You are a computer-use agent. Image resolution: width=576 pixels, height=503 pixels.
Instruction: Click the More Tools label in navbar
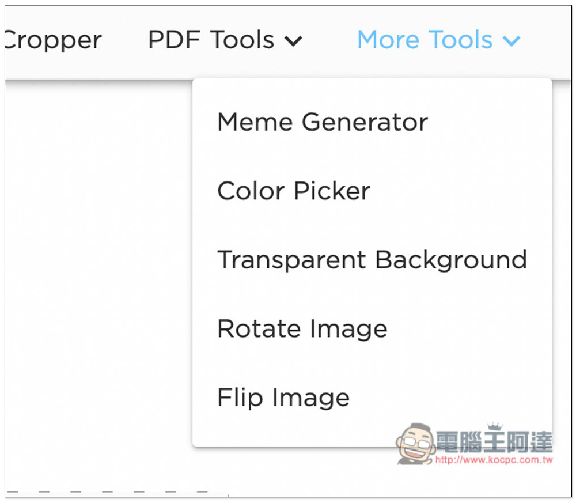(x=425, y=40)
